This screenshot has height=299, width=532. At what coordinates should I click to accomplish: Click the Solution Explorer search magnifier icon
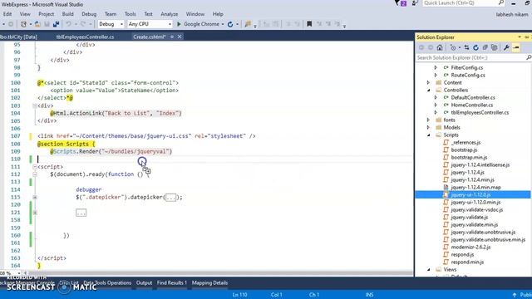point(529,57)
